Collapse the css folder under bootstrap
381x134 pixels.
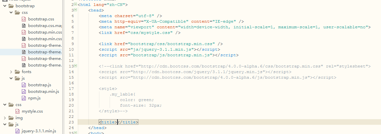pyautogui.click(x=11, y=13)
